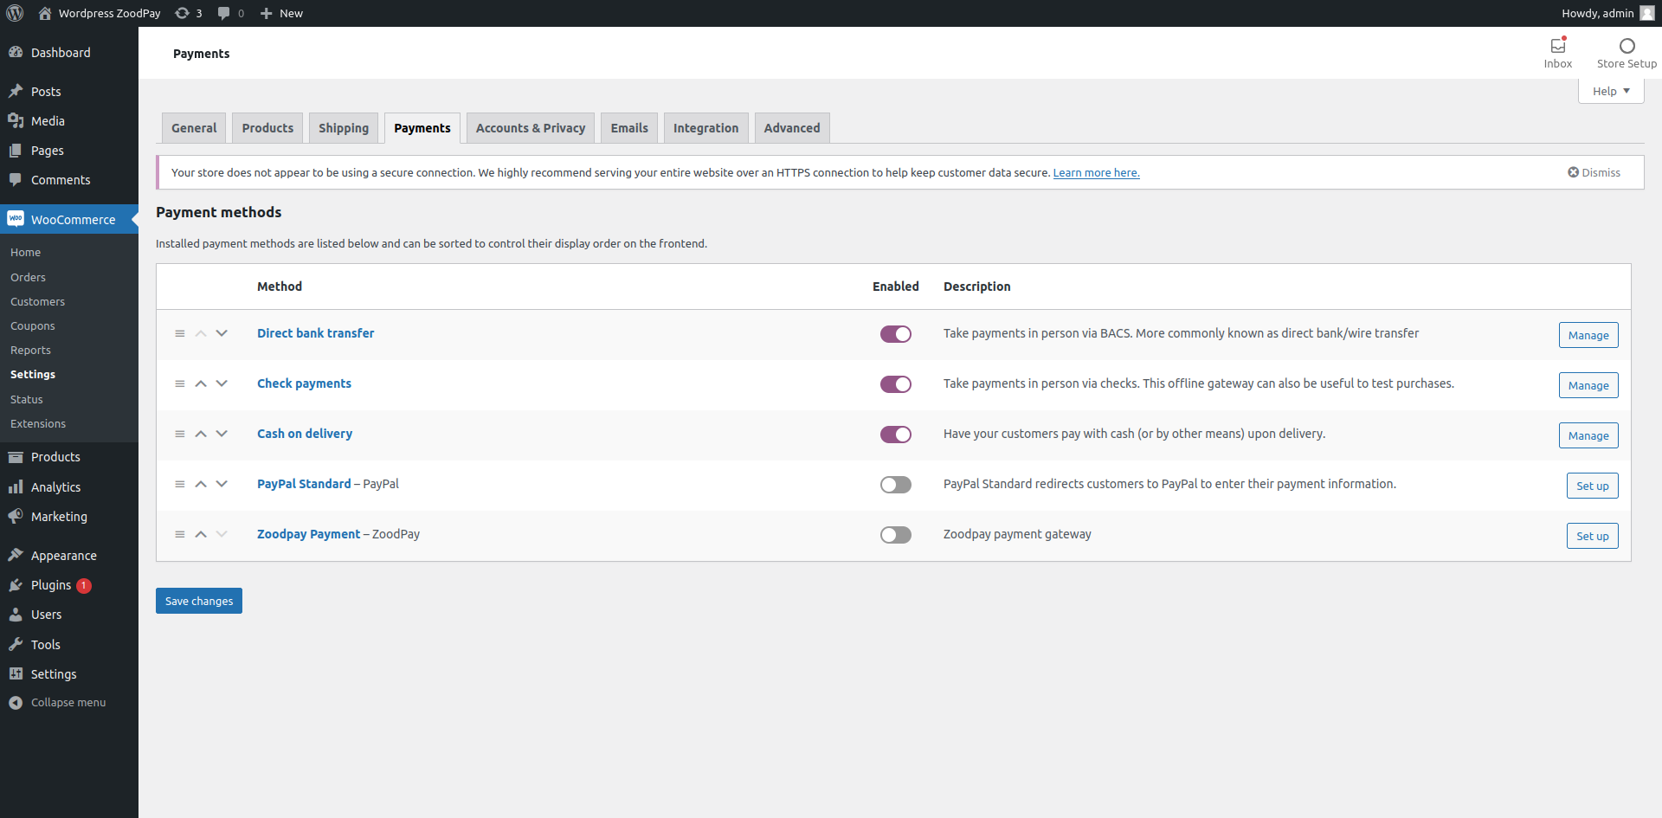Image resolution: width=1662 pixels, height=818 pixels.
Task: Move Cash on delivery up with the chevron
Action: tap(201, 434)
